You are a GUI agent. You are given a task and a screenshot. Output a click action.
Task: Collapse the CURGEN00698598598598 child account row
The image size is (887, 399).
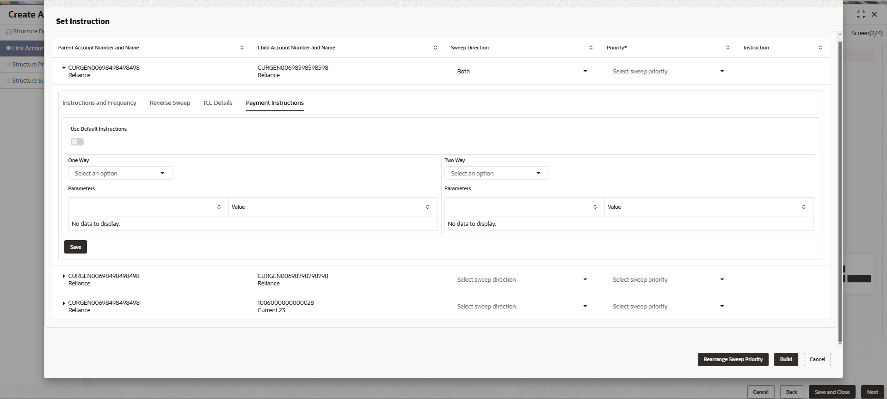tap(64, 67)
